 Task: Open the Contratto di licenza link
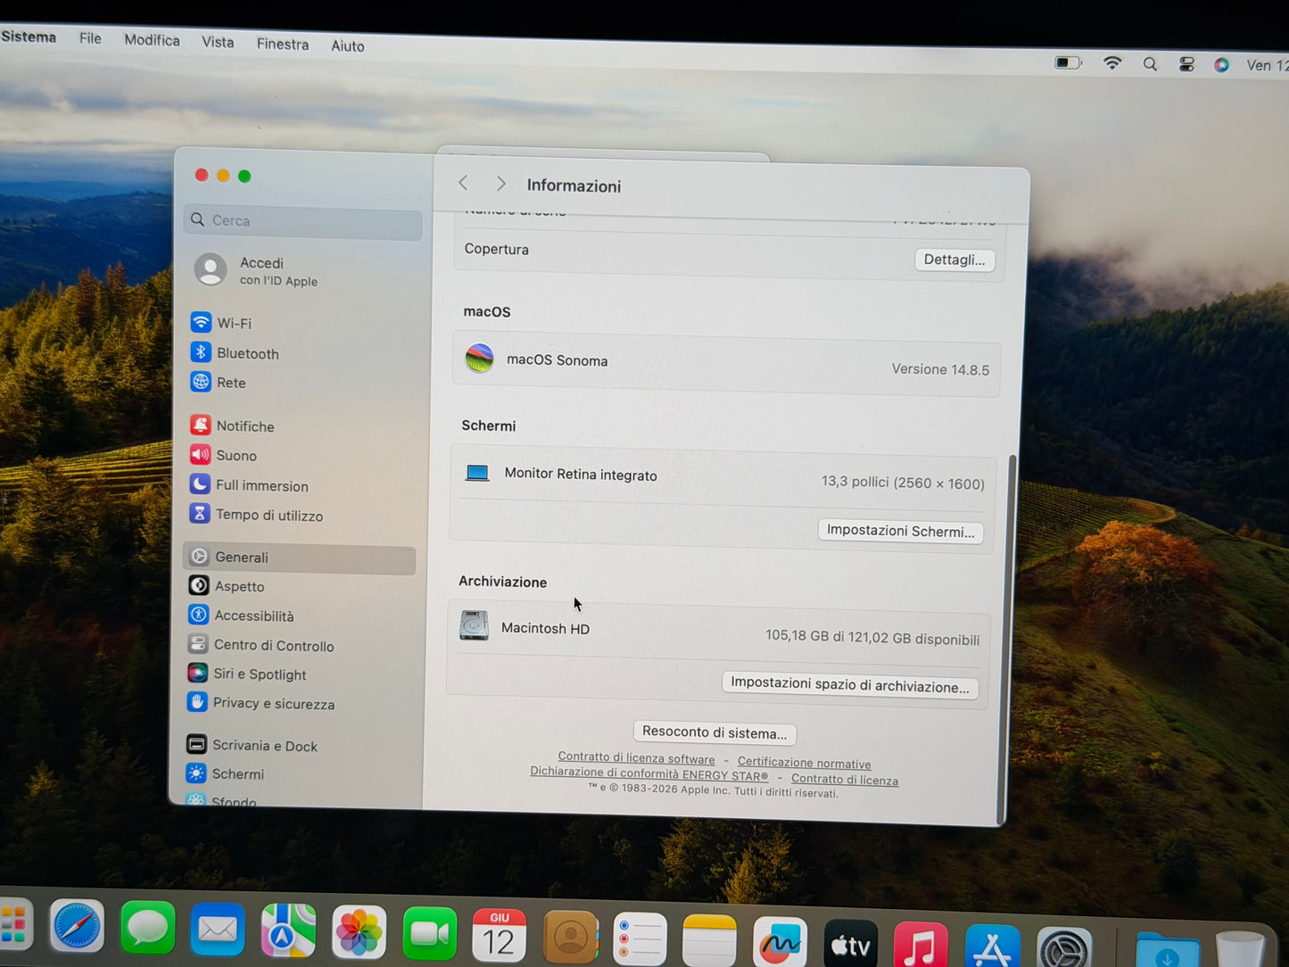tap(845, 779)
